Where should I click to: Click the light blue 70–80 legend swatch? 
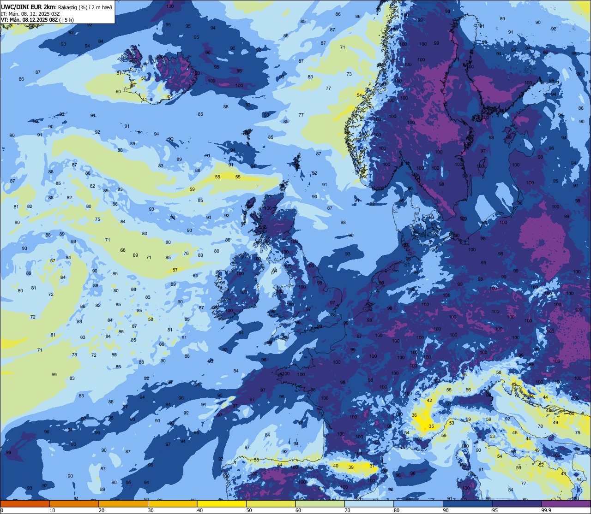click(x=369, y=503)
